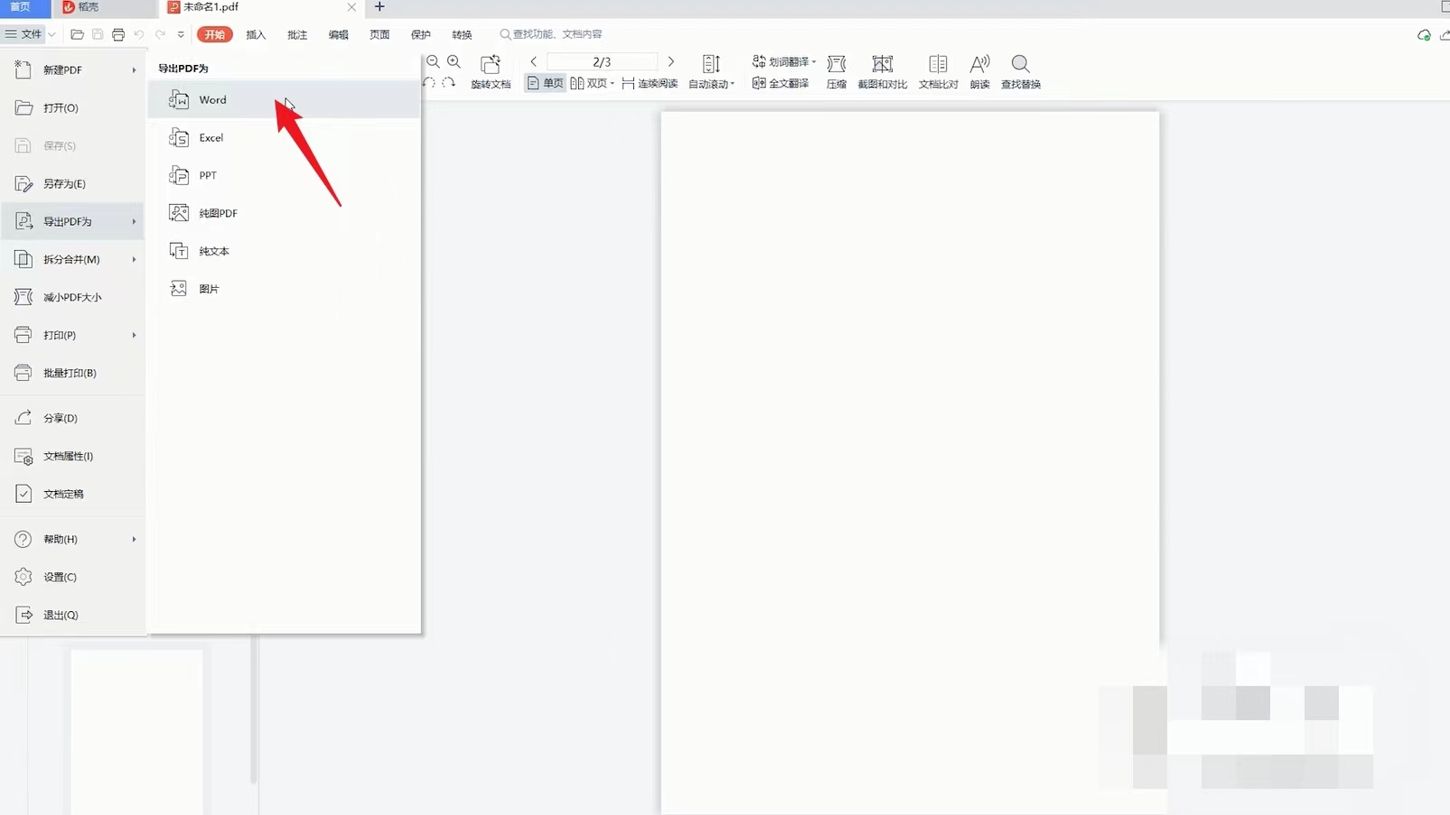Switch to single page view mode
The height and width of the screenshot is (815, 1450).
545,83
